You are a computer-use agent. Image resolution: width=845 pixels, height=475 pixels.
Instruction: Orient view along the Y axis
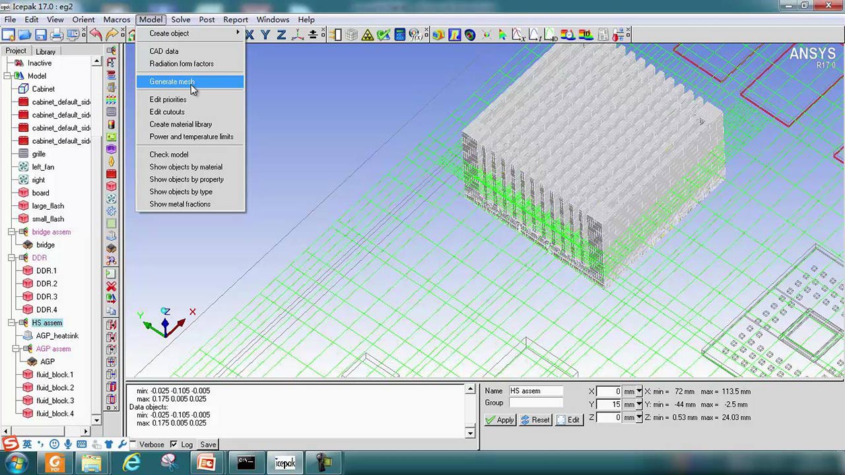[265, 35]
